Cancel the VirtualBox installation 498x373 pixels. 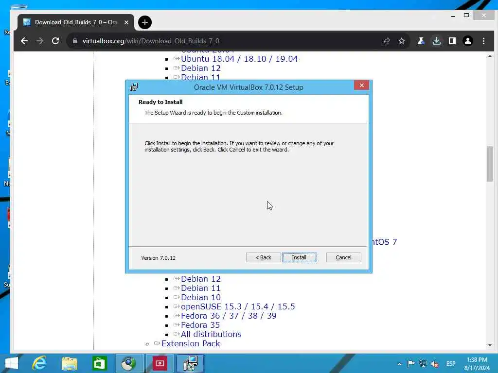(343, 257)
